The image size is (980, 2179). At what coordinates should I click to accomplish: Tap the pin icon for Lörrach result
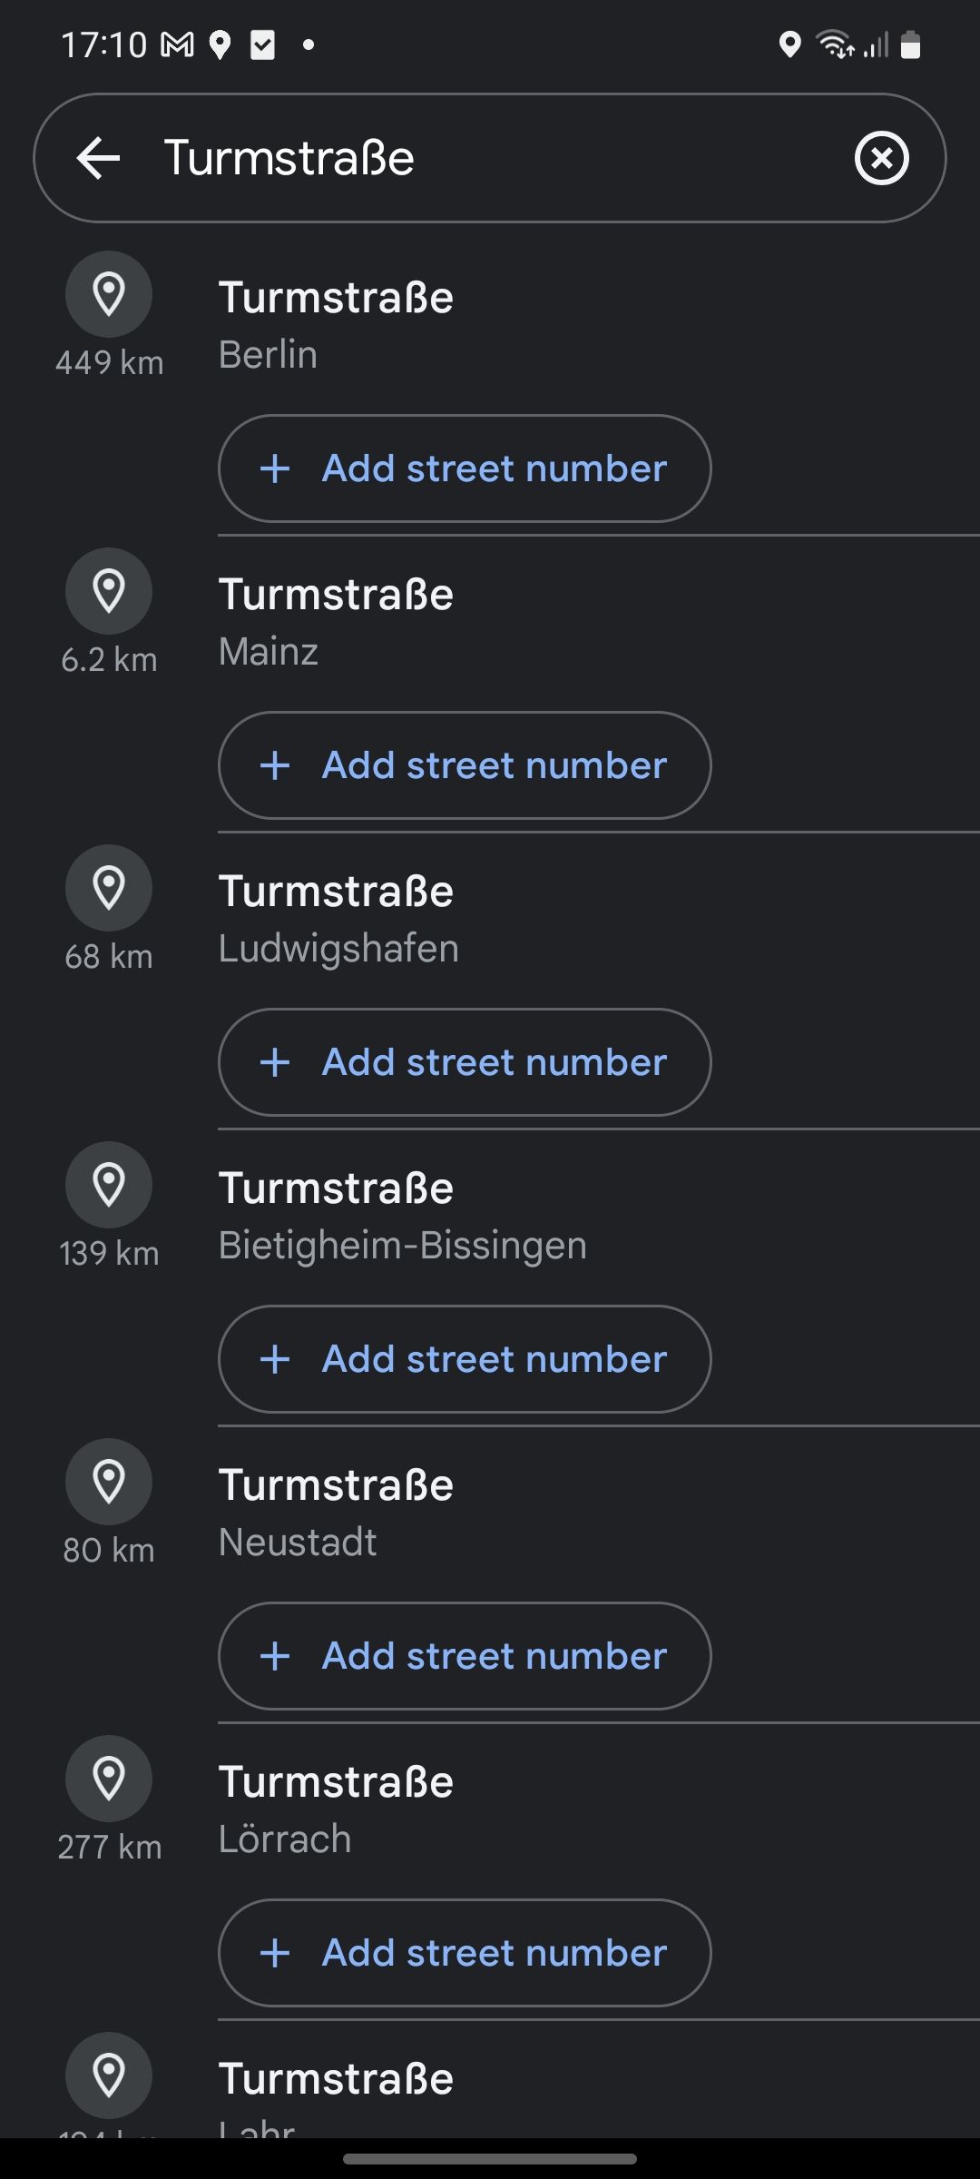109,1780
